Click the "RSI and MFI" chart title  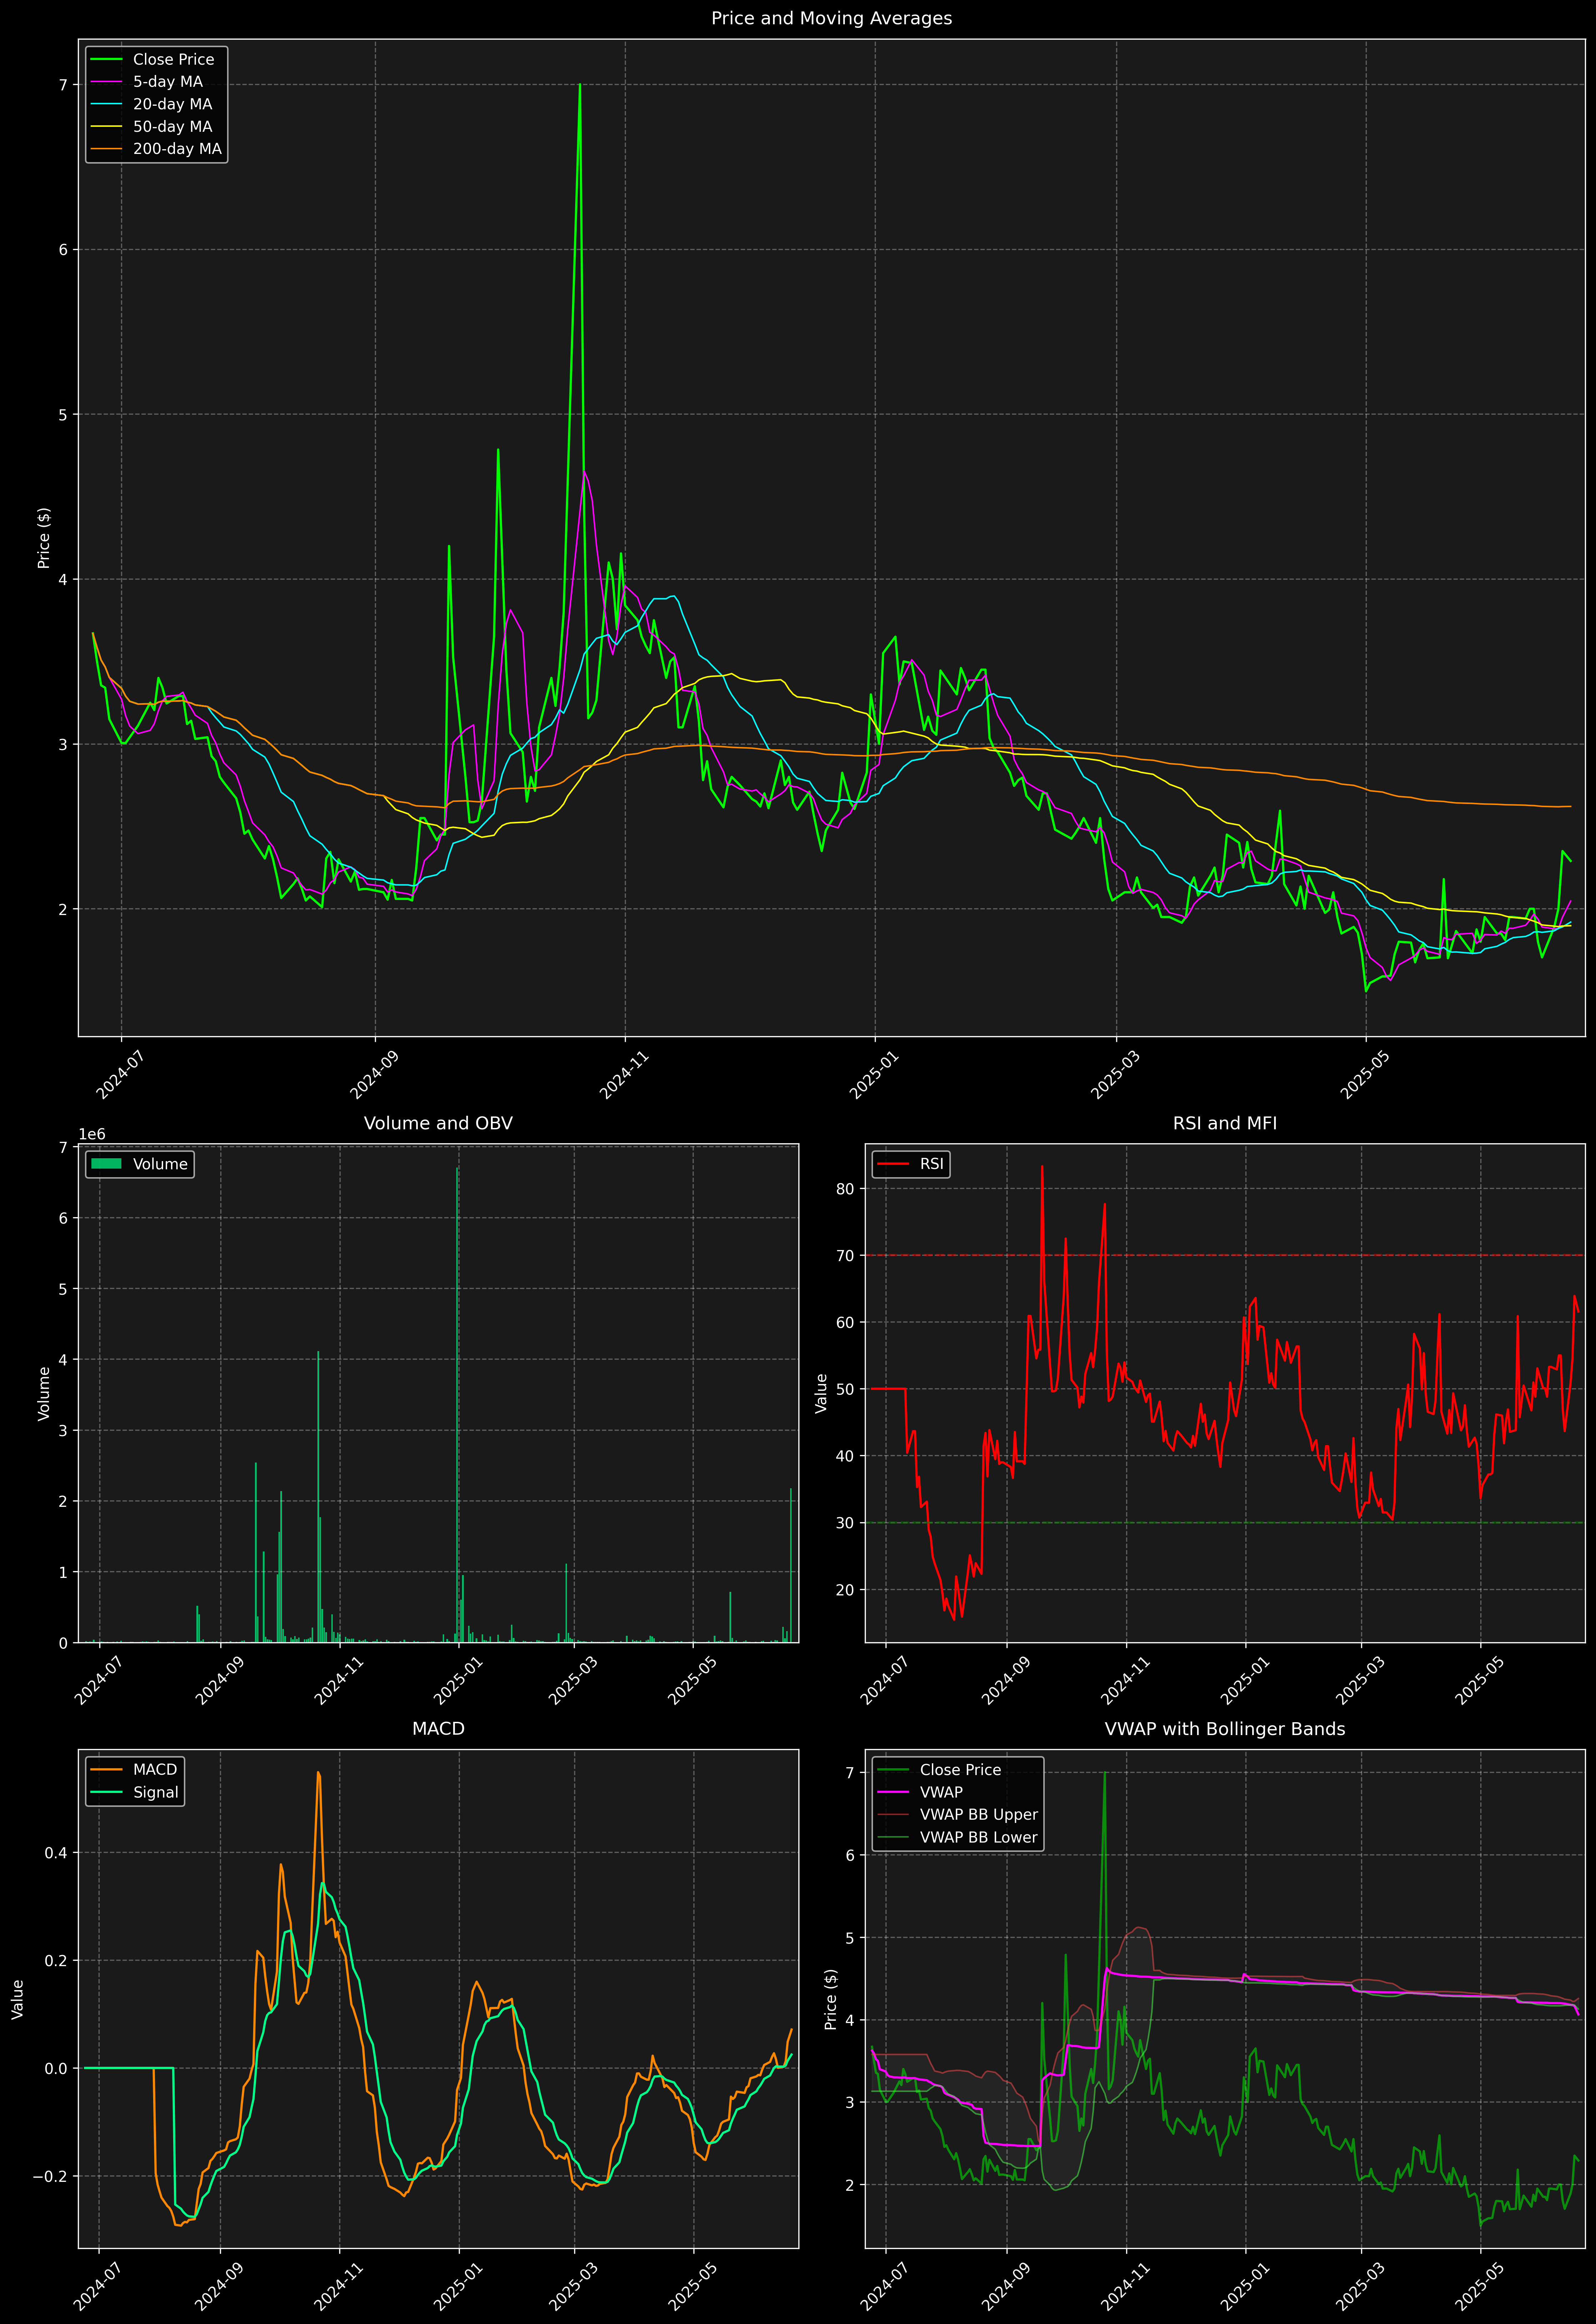[1225, 1123]
